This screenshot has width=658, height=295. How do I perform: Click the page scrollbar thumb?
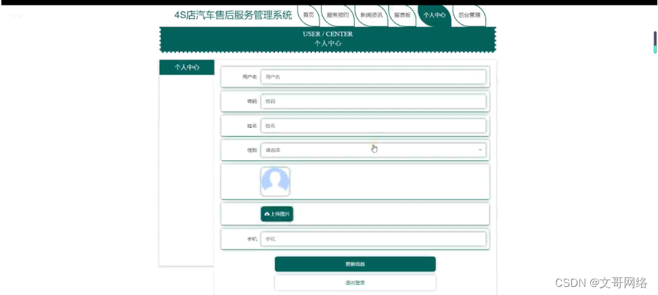655,42
